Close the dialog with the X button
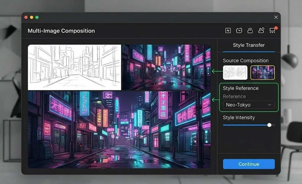This screenshot has width=302, height=184. (x=276, y=17)
